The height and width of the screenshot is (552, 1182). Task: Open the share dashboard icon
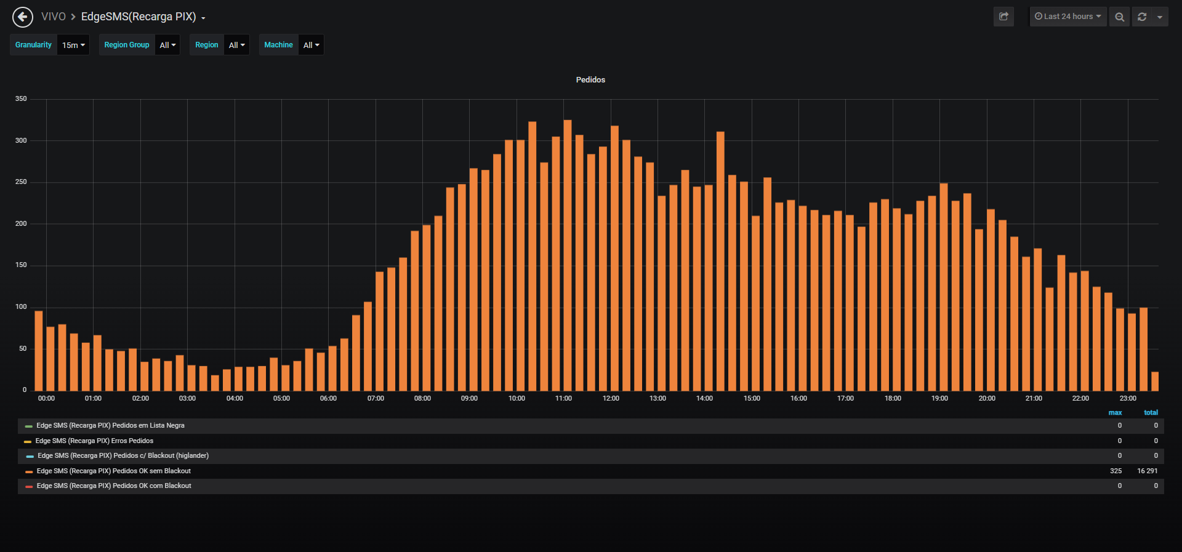(x=1003, y=17)
